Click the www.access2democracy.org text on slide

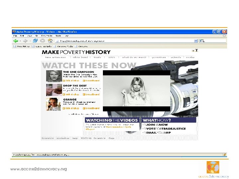click(39, 169)
